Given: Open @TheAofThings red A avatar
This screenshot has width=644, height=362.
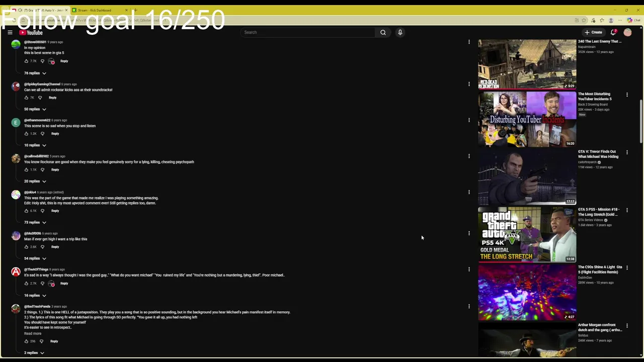Looking at the screenshot, I should pyautogui.click(x=16, y=272).
